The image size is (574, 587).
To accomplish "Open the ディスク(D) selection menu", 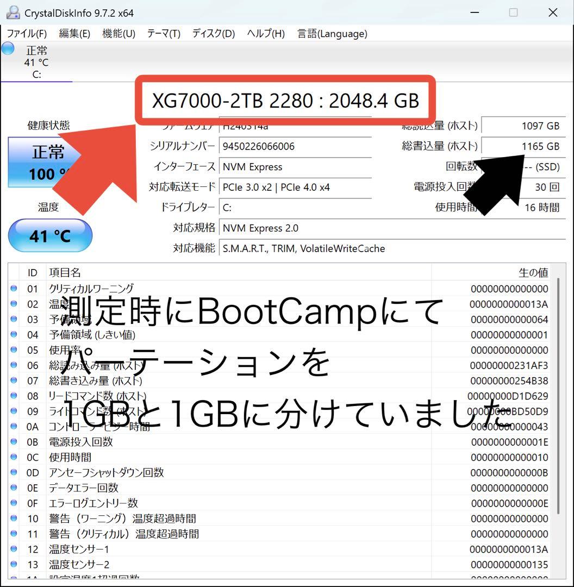I will point(213,33).
